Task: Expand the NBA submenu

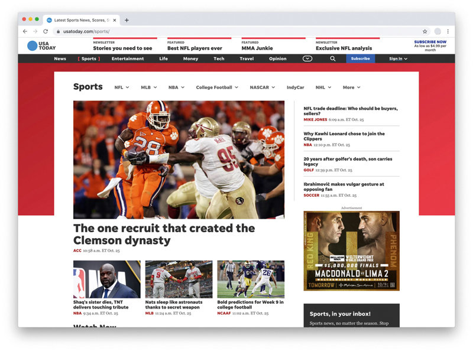Action: [176, 87]
